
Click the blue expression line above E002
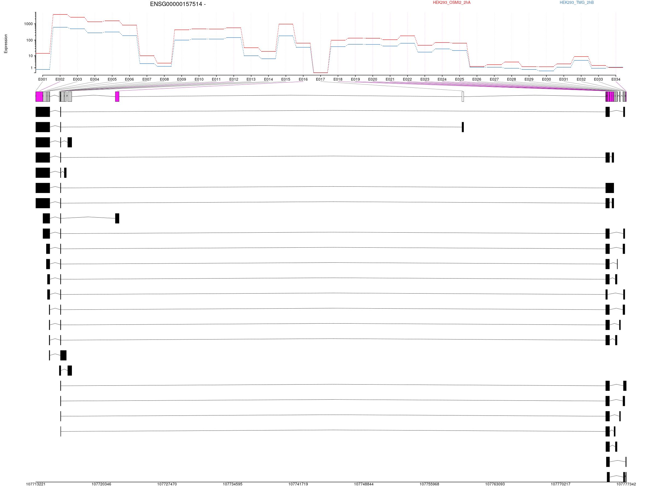click(x=60, y=27)
